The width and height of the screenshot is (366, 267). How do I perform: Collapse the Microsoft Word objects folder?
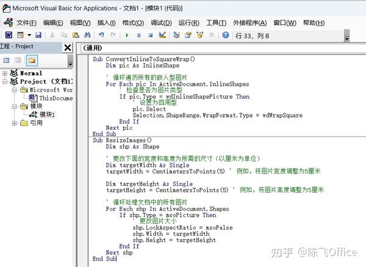[15, 90]
